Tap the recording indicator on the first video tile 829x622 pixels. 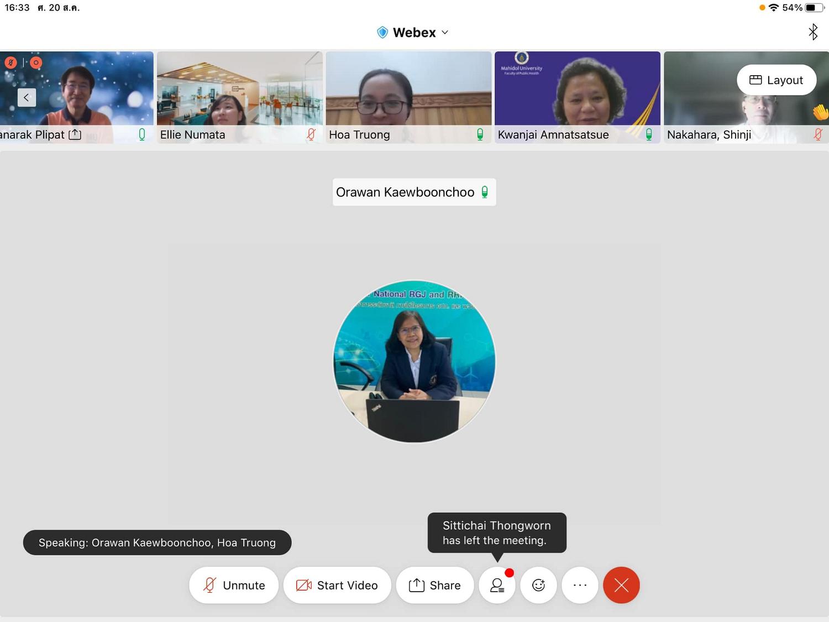(36, 62)
